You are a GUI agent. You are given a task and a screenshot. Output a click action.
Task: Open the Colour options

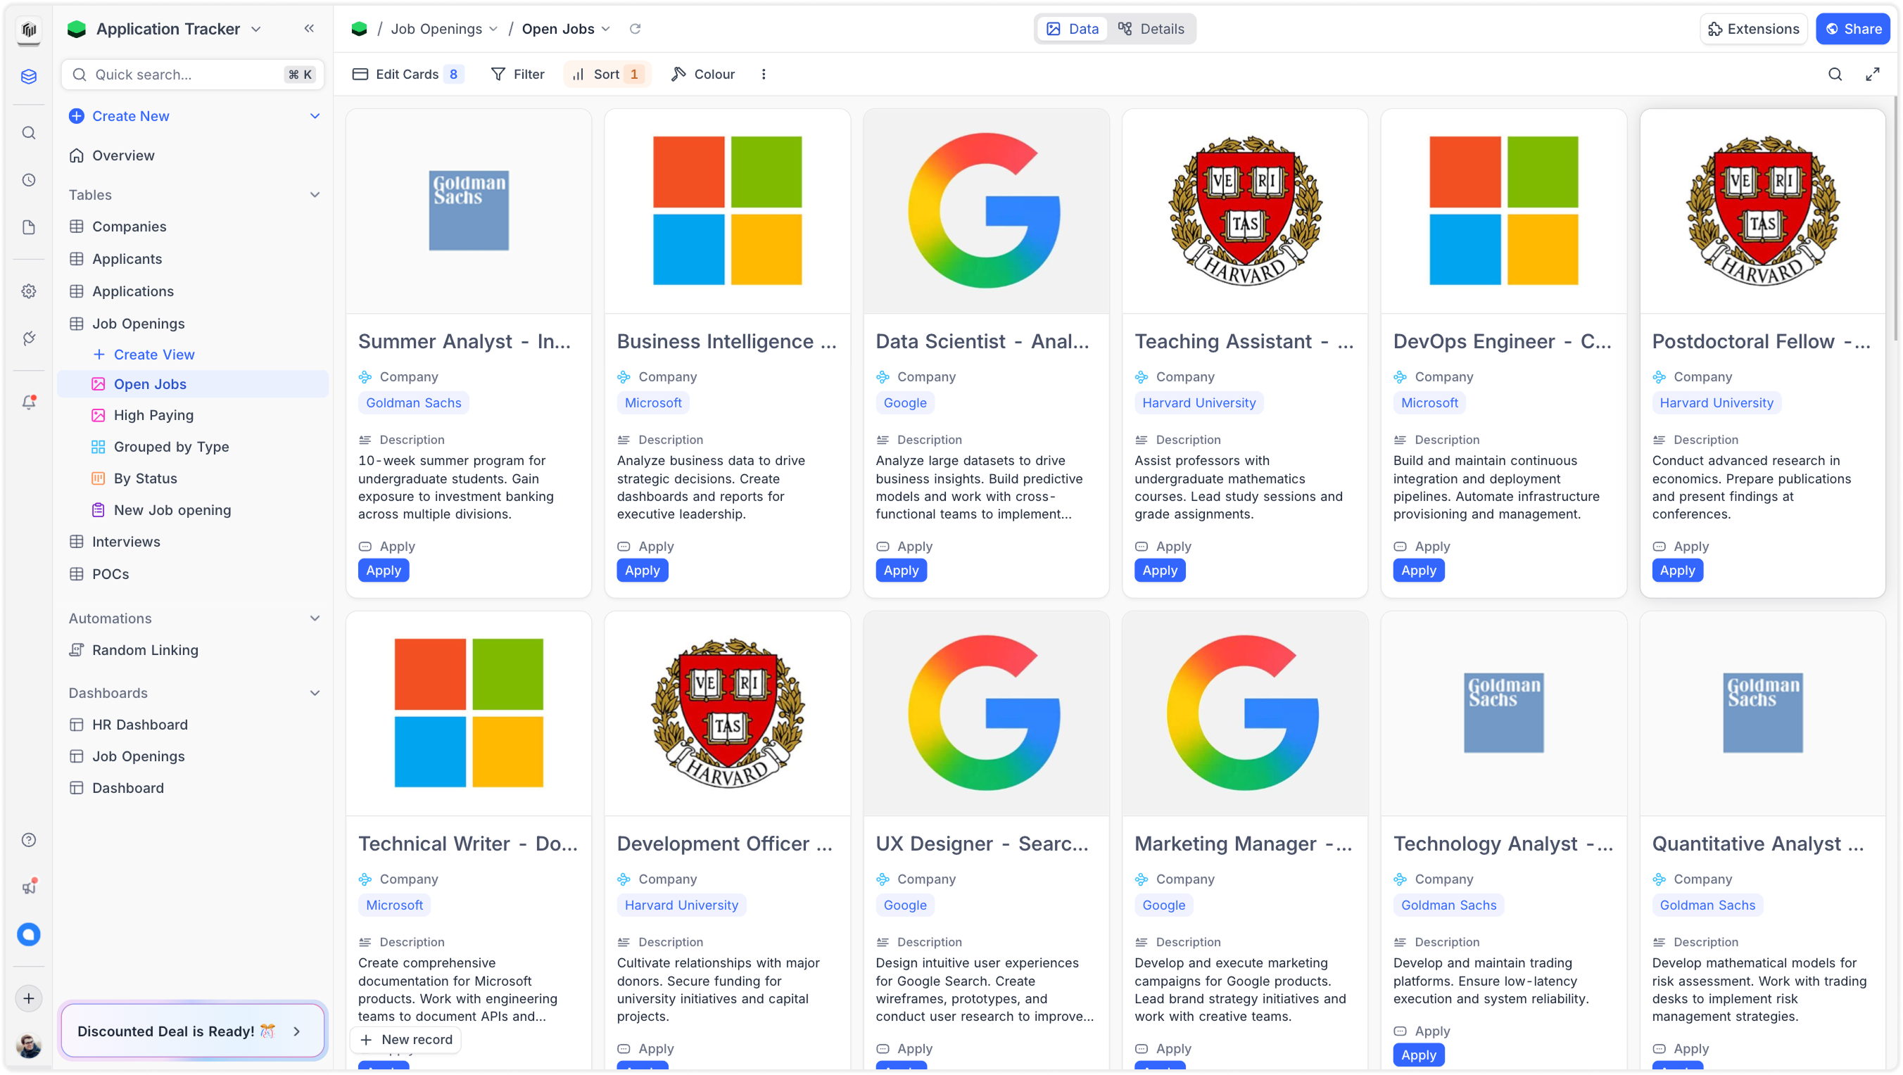pos(702,74)
